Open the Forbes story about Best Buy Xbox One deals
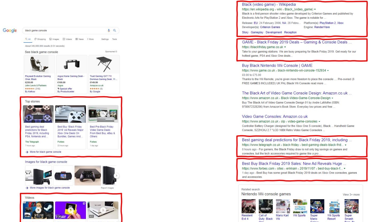The width and height of the screenshot is (372, 222). 71,132
